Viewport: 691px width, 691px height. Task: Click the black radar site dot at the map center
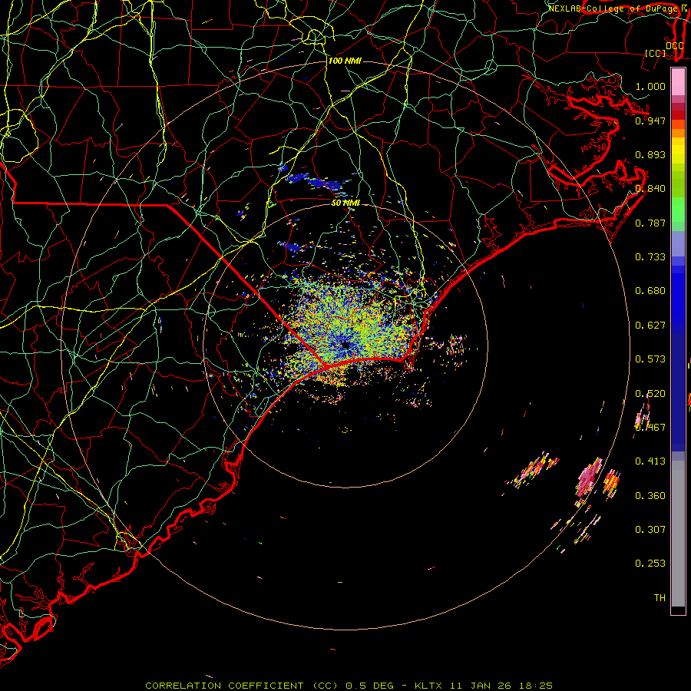point(346,345)
